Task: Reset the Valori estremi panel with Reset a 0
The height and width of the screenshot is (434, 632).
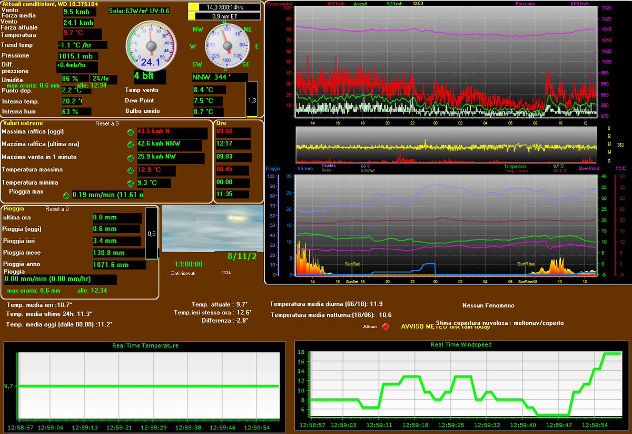Action: point(107,123)
